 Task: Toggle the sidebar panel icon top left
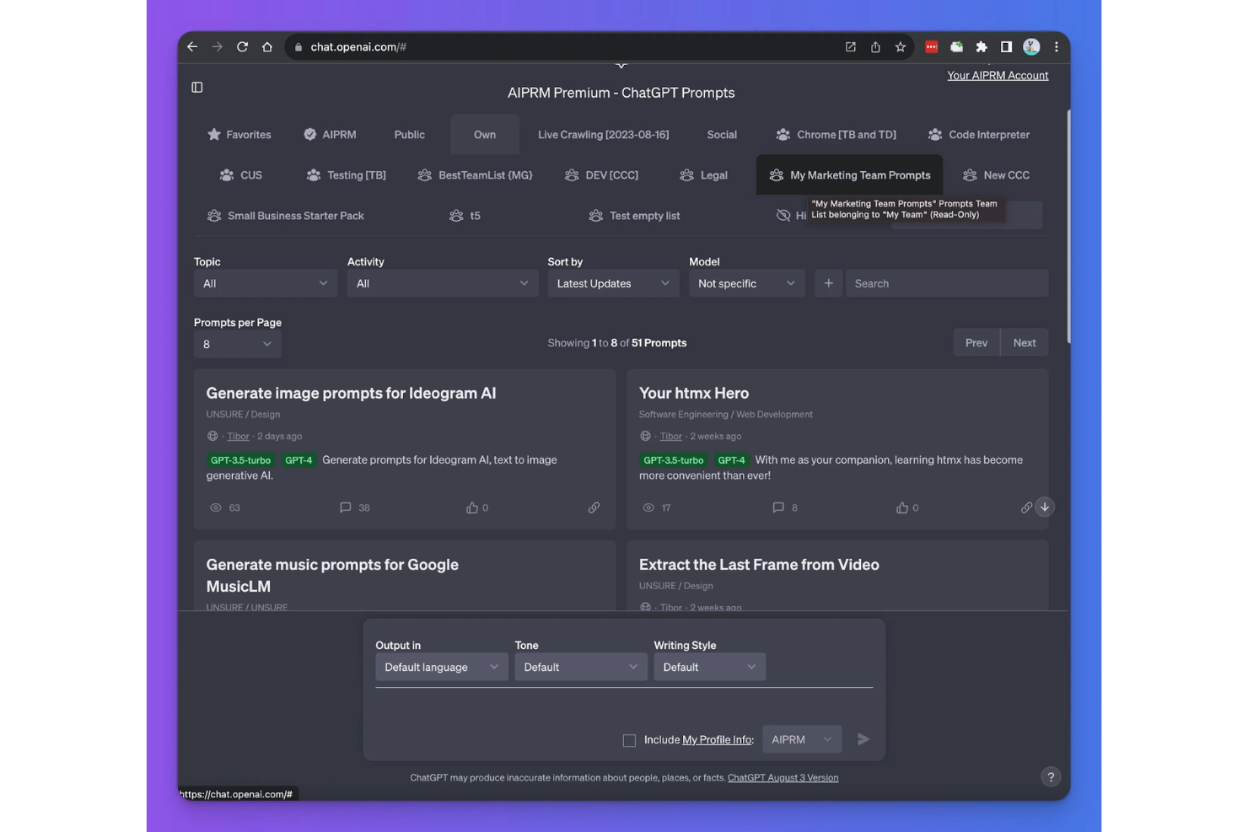pos(196,87)
